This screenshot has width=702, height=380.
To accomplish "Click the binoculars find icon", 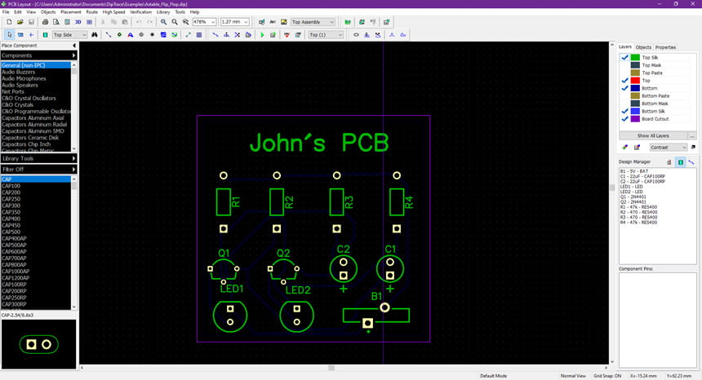I will pyautogui.click(x=95, y=34).
